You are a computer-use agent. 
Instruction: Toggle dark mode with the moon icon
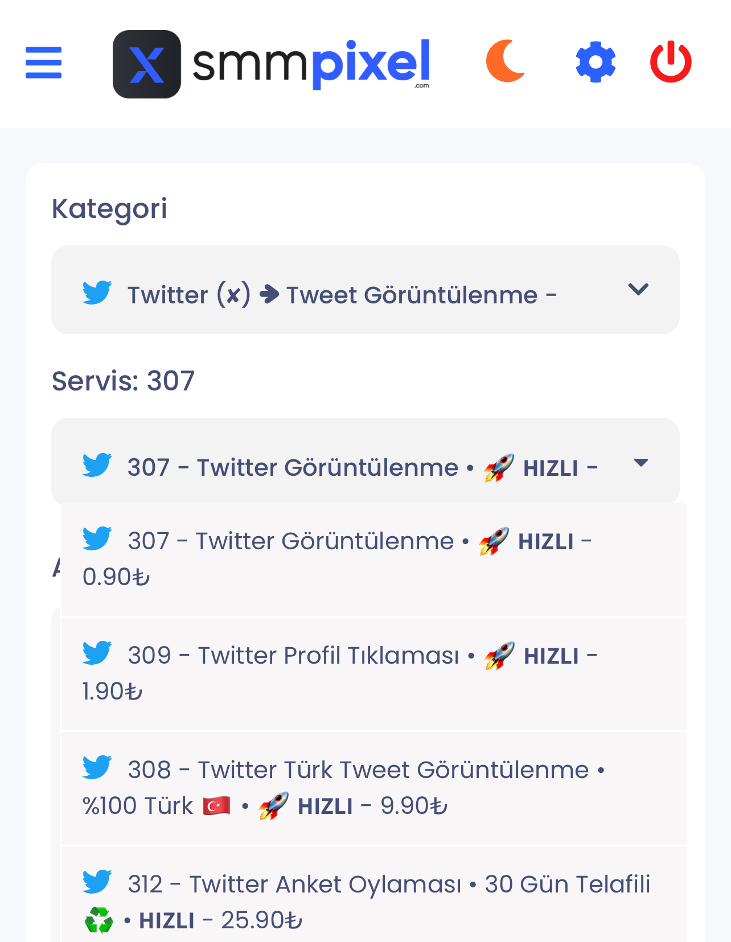506,63
